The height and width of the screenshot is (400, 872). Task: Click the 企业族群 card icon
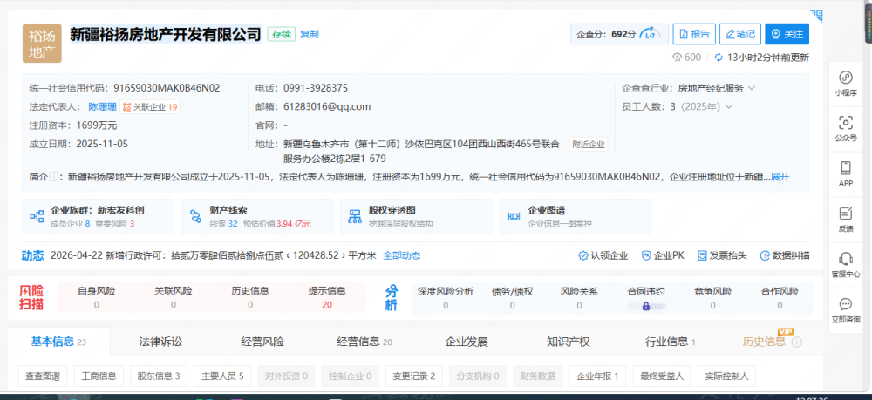37,216
